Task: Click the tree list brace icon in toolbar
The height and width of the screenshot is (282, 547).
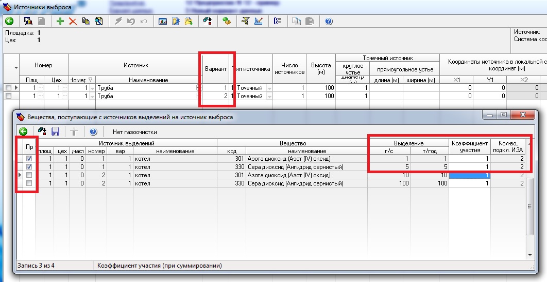Action: [278, 21]
